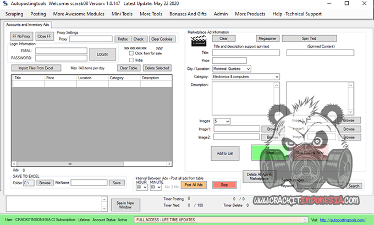This screenshot has width=374, height=225.
Task: Open the More Products menu
Action: (250, 14)
